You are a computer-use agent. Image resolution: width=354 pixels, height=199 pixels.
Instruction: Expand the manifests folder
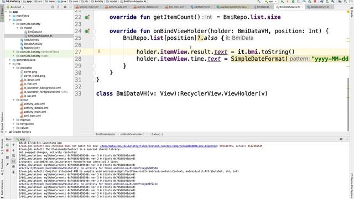point(10,16)
